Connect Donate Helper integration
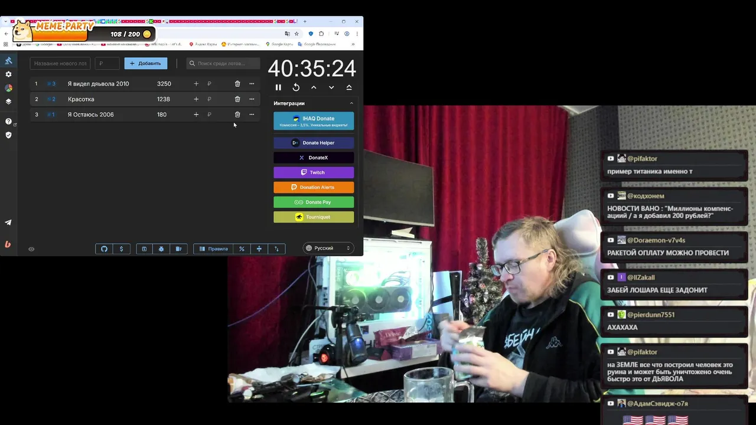The width and height of the screenshot is (756, 425). 314,143
